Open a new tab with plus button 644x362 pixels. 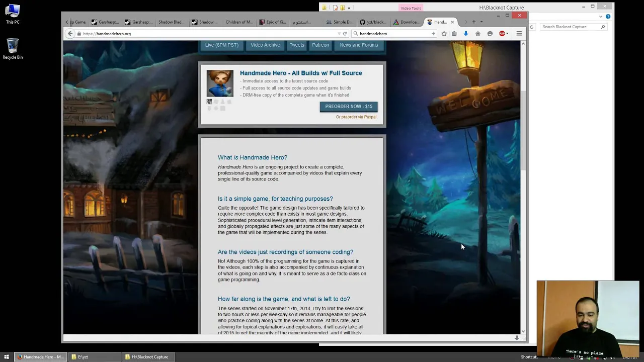coord(473,22)
